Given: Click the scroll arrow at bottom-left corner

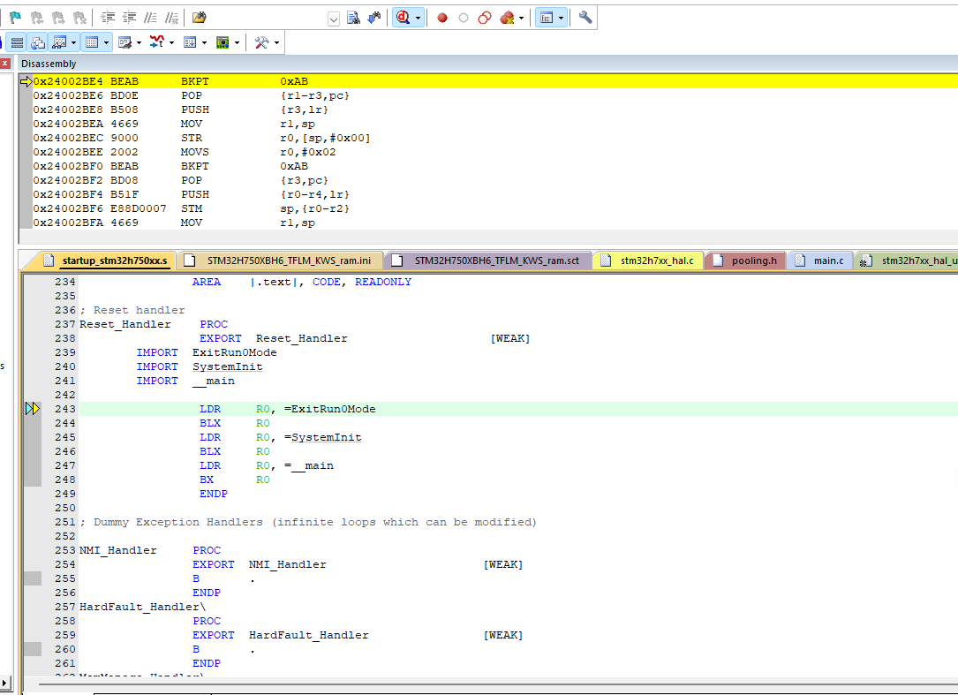Looking at the screenshot, I should click(5, 682).
